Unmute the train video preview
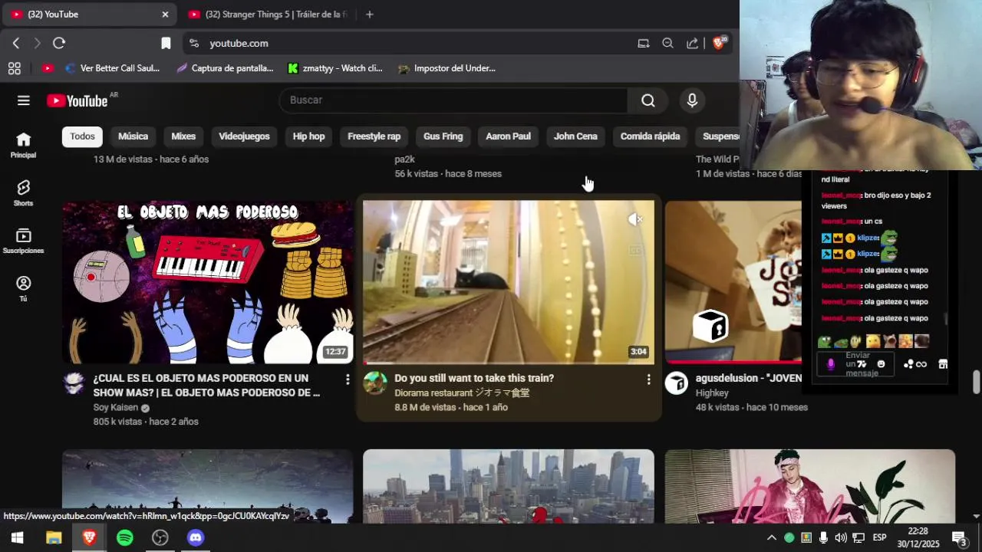 click(635, 220)
